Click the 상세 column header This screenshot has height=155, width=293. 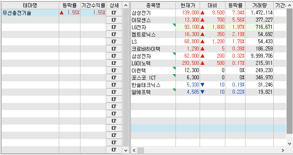pyautogui.click(x=114, y=5)
